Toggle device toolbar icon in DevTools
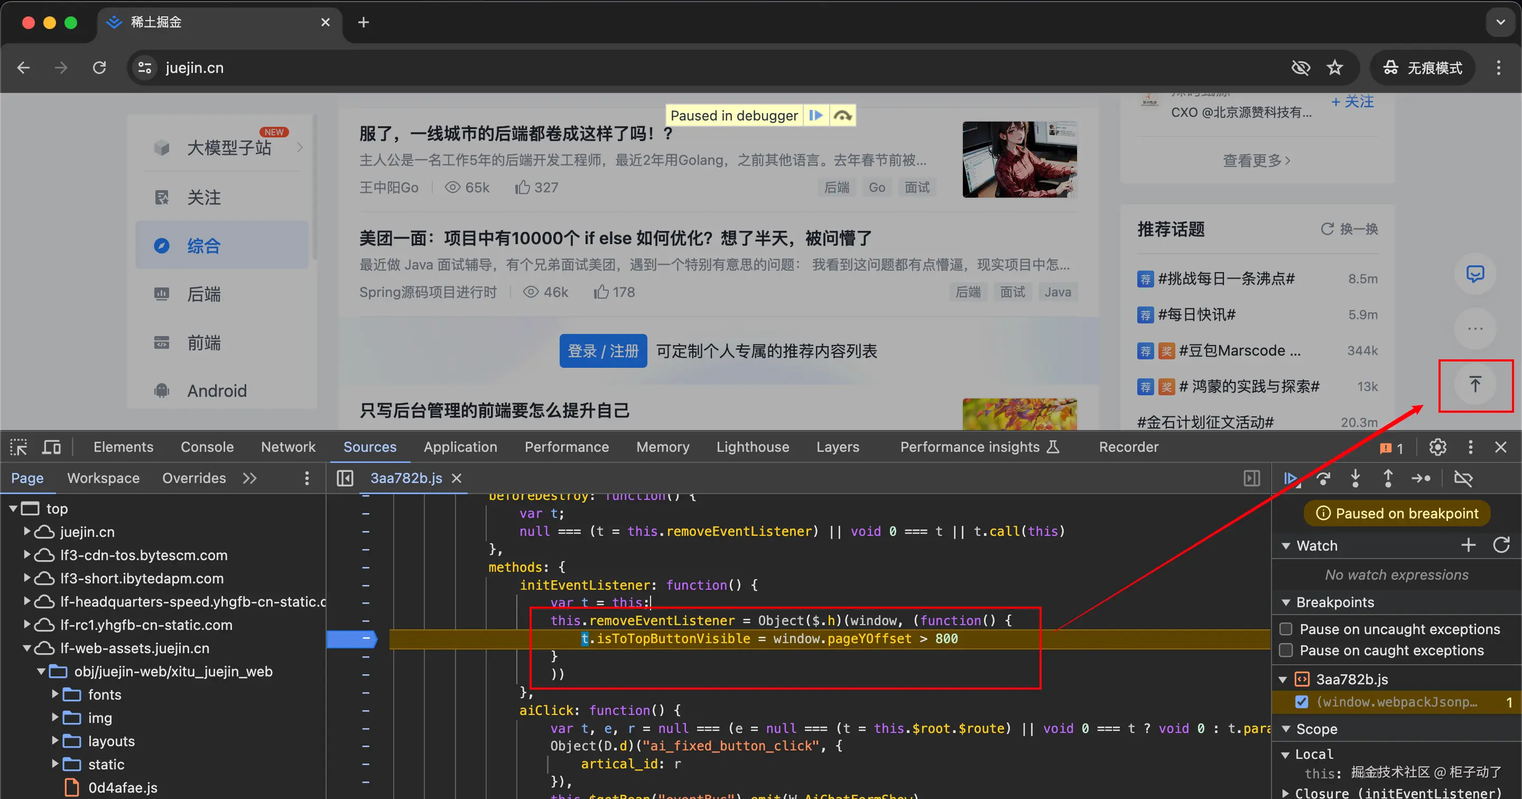The image size is (1522, 799). click(x=51, y=448)
